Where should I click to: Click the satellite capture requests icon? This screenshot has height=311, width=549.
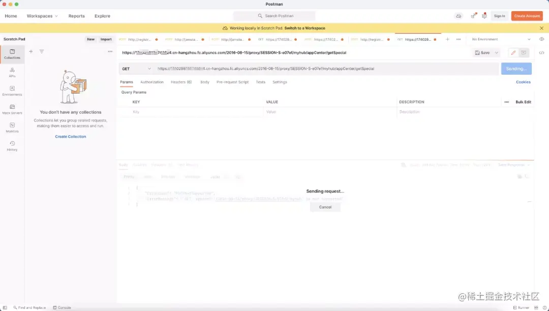tap(473, 16)
